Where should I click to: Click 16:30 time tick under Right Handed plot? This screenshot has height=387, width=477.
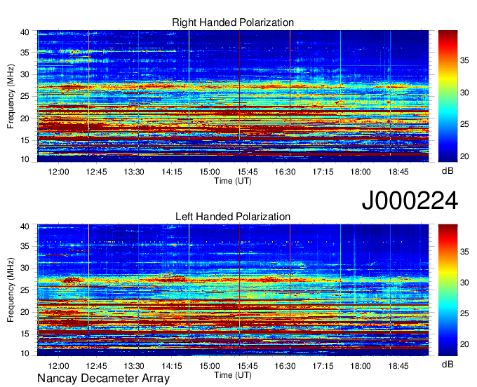[x=285, y=172]
